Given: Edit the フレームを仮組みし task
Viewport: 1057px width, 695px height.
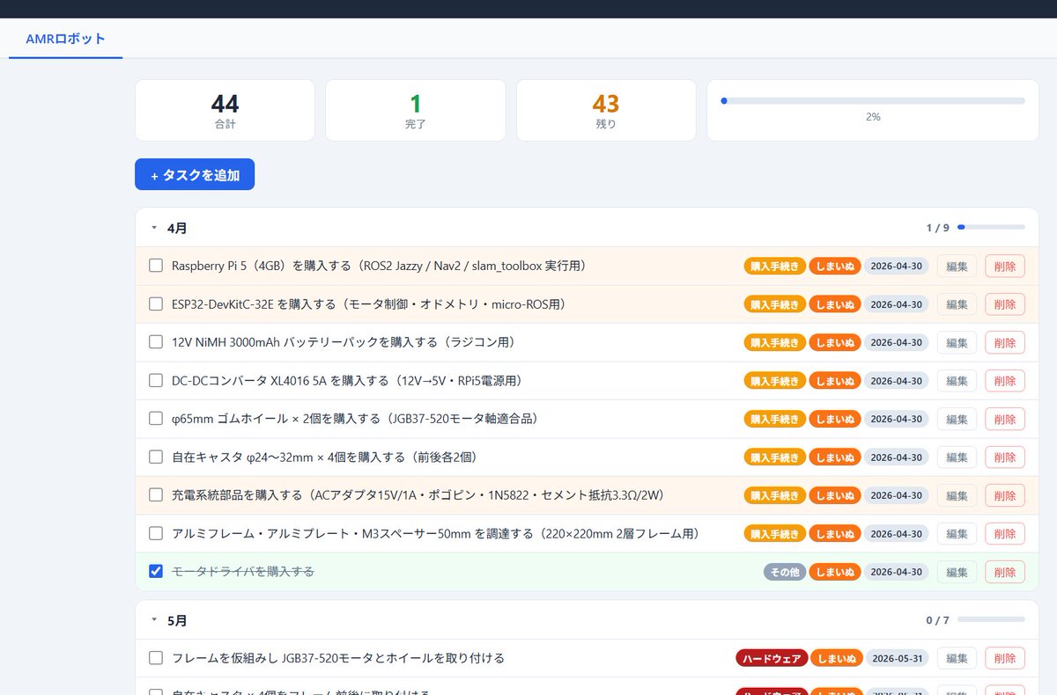Looking at the screenshot, I should tap(957, 658).
